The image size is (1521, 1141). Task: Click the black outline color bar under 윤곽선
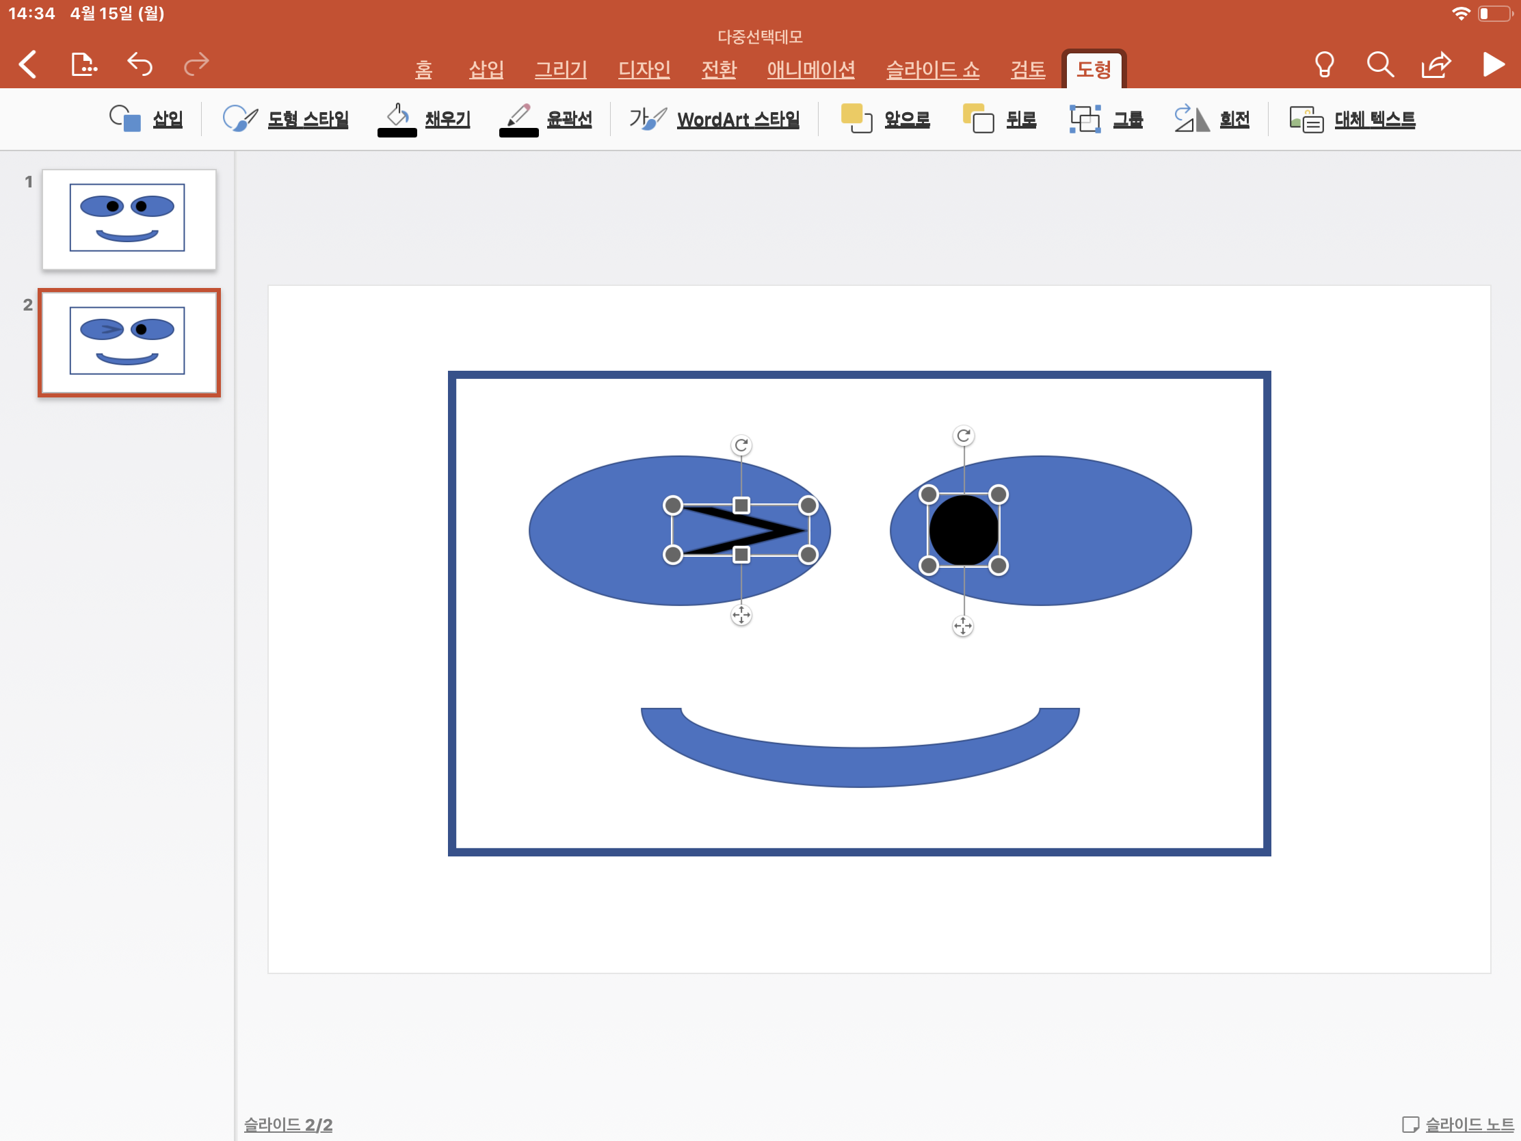pyautogui.click(x=518, y=133)
